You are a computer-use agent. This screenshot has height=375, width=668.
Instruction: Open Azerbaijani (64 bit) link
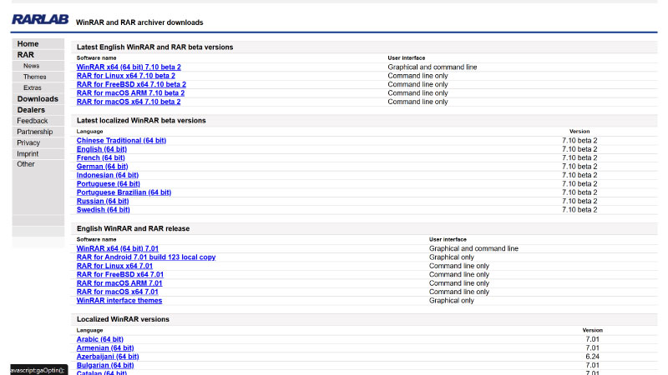click(x=108, y=357)
